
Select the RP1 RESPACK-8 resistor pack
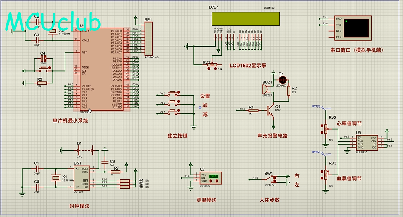tap(149, 39)
